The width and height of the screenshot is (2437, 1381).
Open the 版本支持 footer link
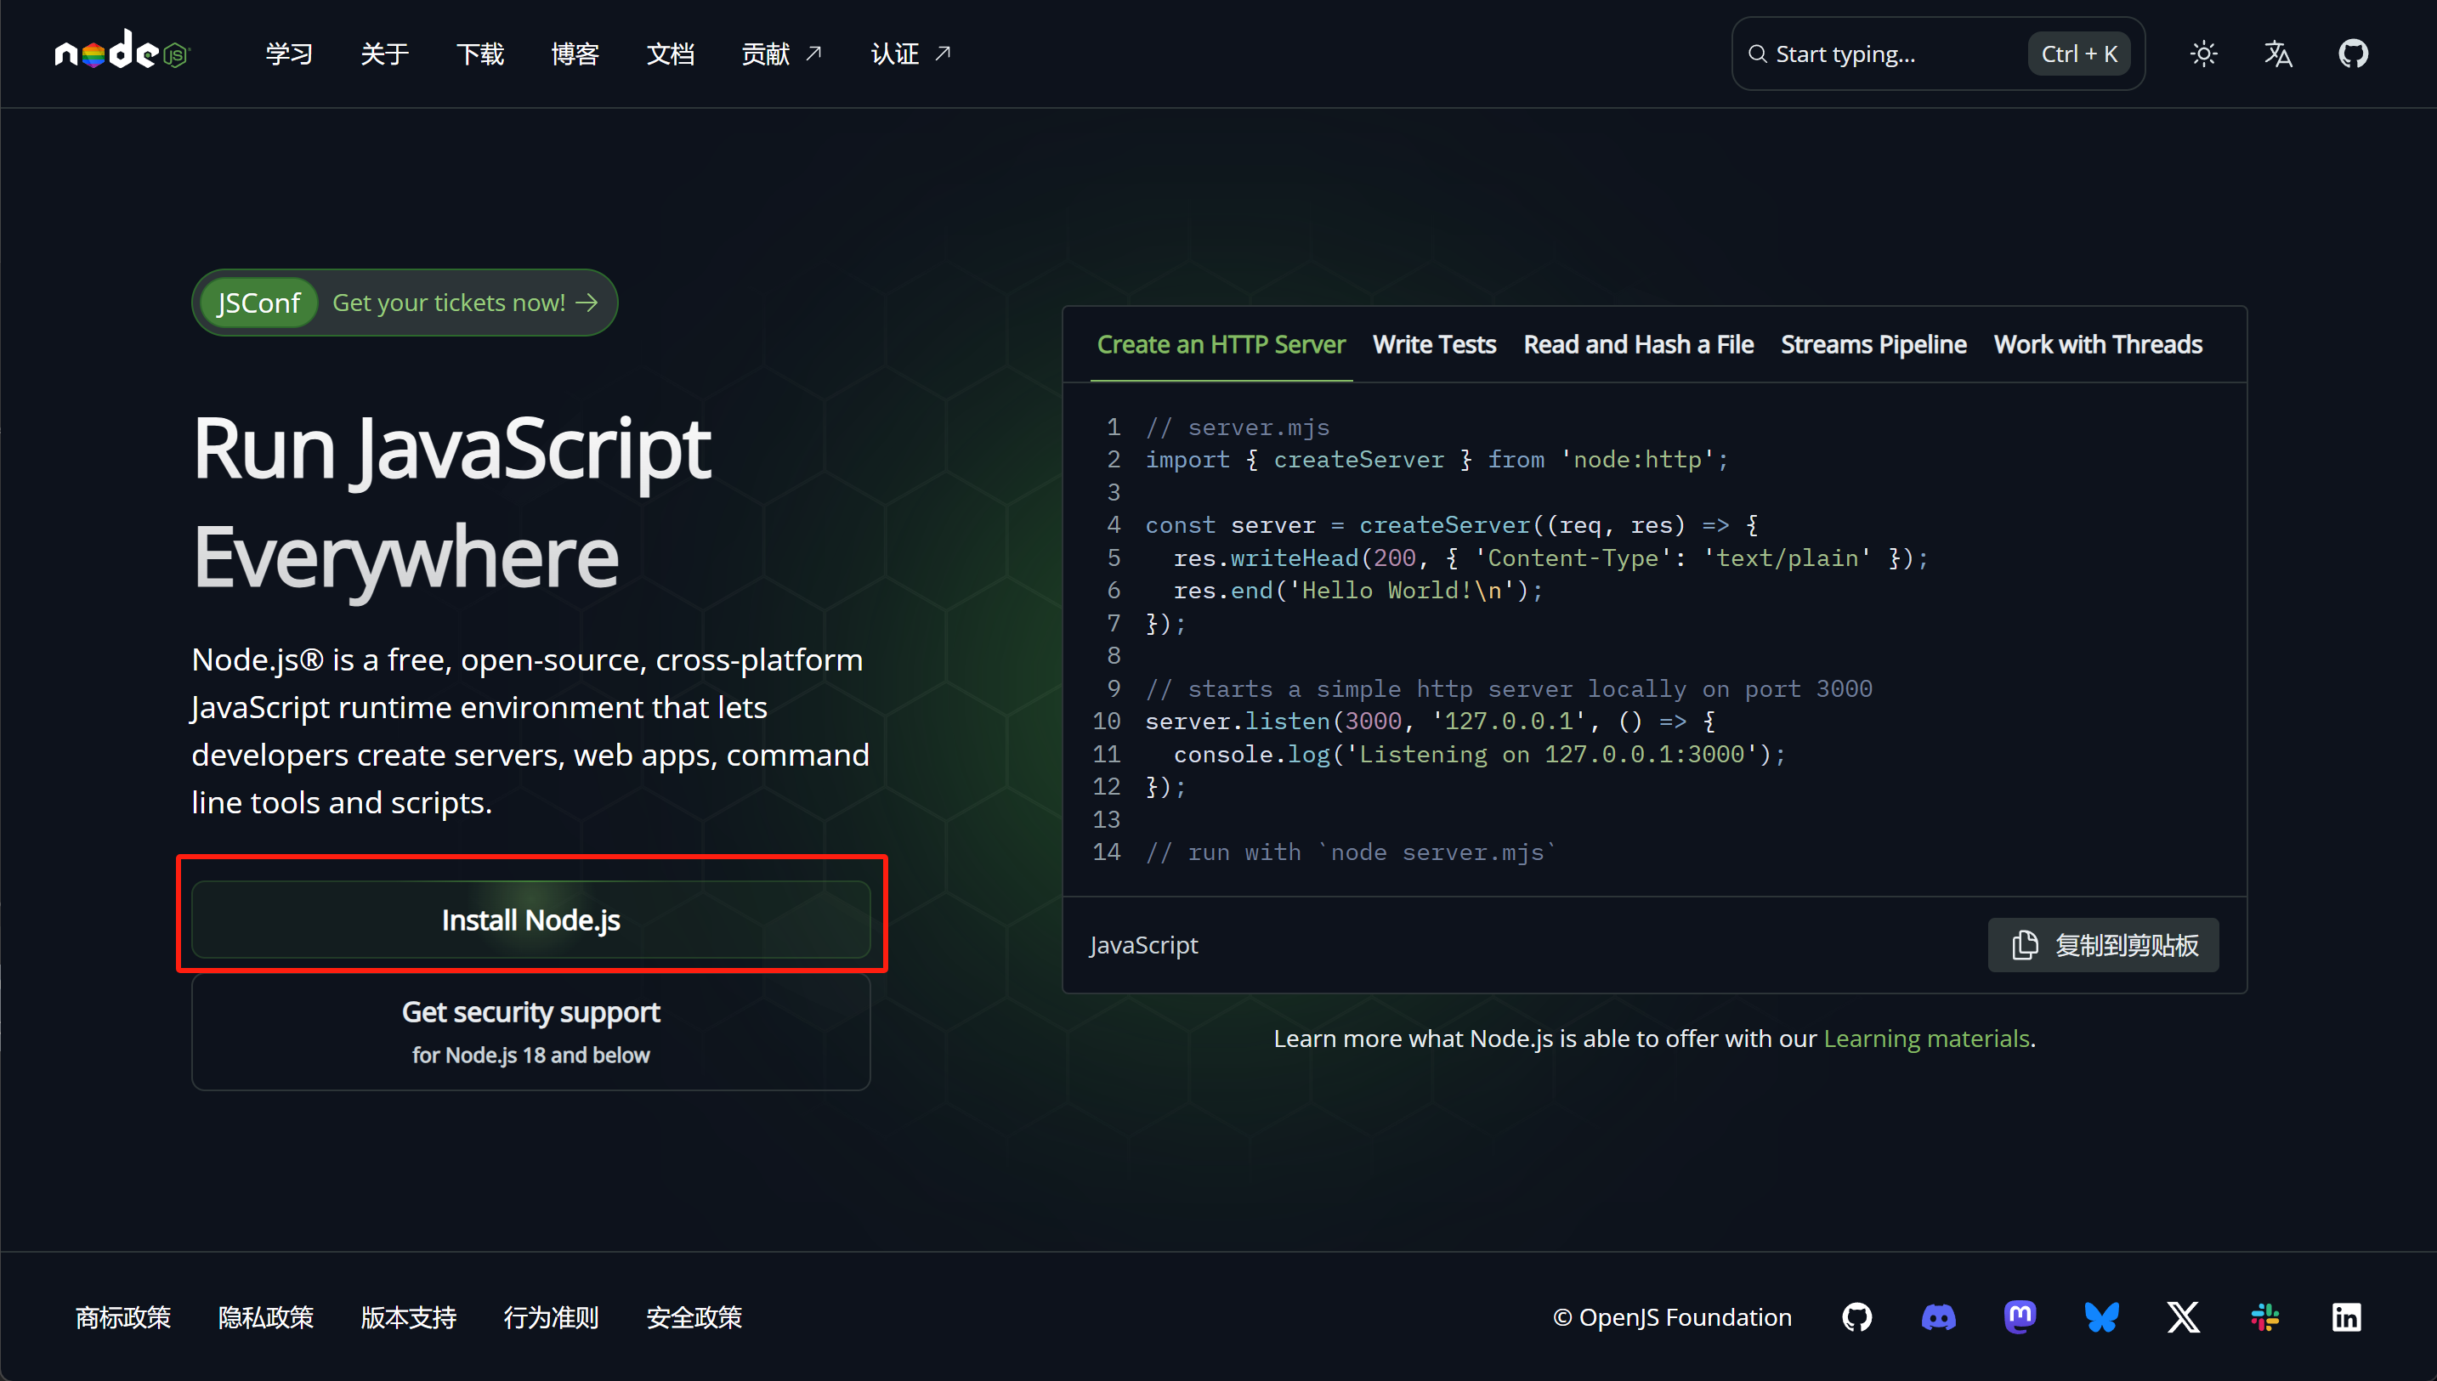coord(409,1317)
